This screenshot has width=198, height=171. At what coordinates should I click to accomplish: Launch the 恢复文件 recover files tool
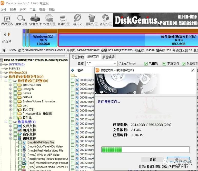[35, 20]
